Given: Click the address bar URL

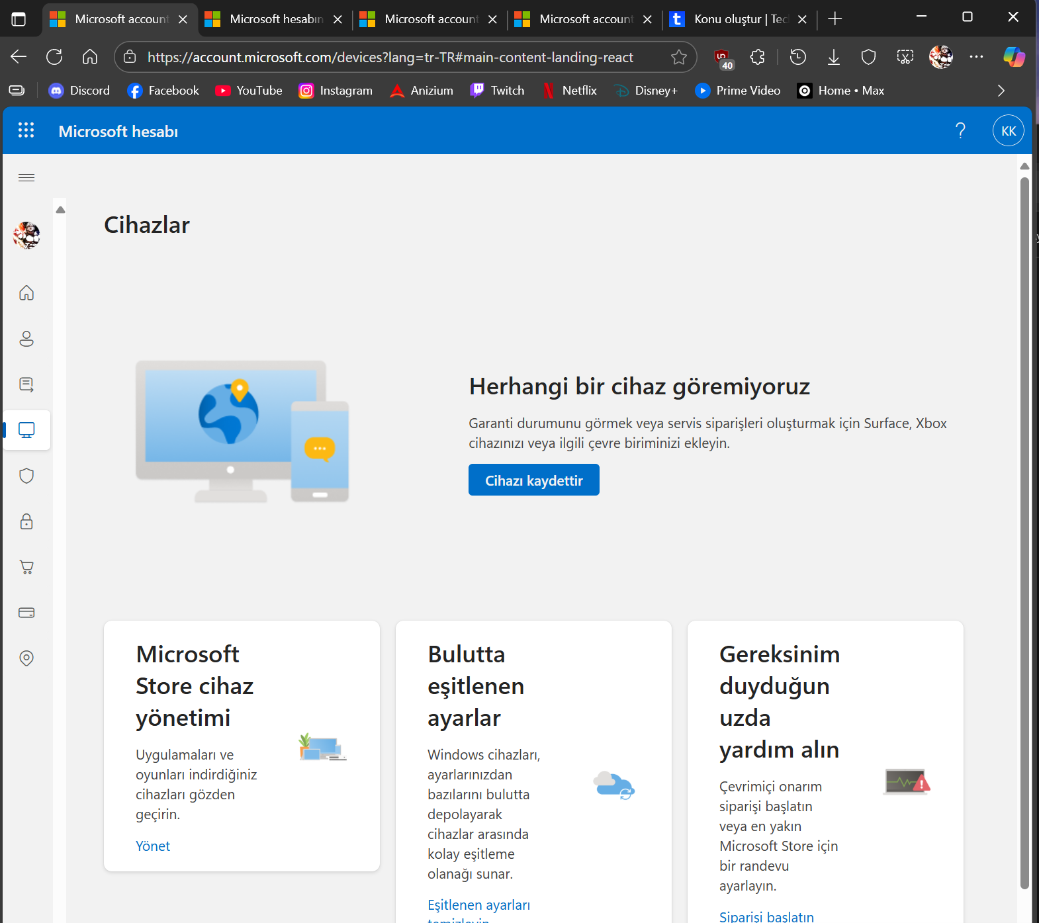Looking at the screenshot, I should pos(390,58).
